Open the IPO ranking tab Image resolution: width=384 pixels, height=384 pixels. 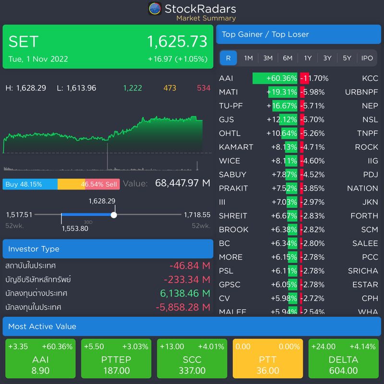pos(367,58)
